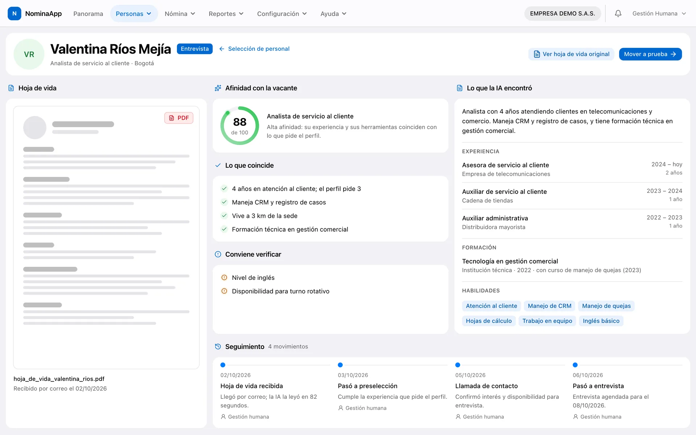The width and height of the screenshot is (696, 435).
Task: Click the Hoja de vida document icon
Action: coord(11,88)
